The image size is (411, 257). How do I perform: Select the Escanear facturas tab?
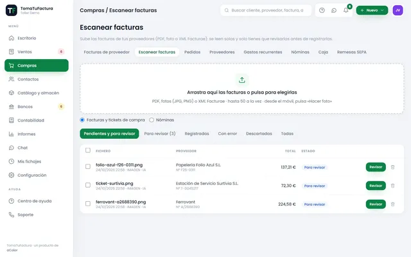[x=157, y=52]
